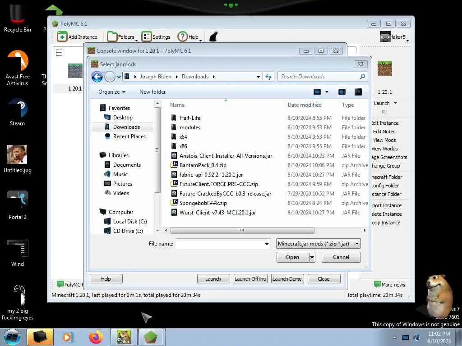Click the file dialog help icon
Viewport: 462px width, 346px height.
358,92
